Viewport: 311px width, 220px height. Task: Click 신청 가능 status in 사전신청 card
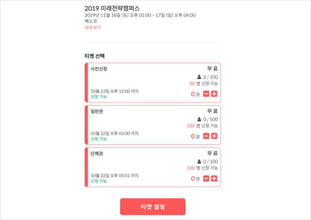[x=98, y=97]
